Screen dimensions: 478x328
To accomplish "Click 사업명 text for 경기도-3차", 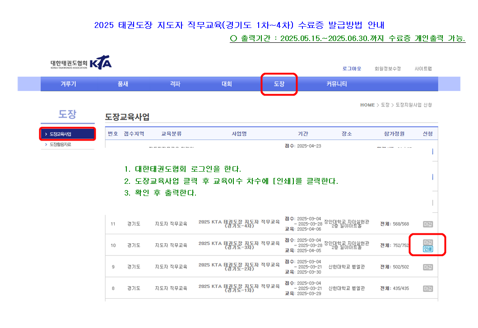I will [239, 245].
